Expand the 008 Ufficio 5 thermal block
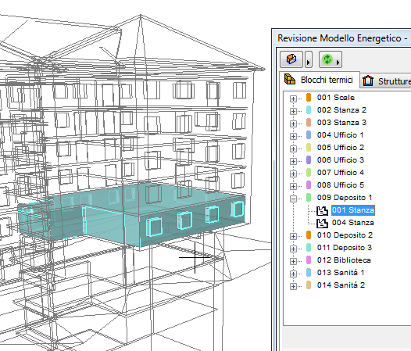Viewport: 411px width, 351px height. pos(293,186)
